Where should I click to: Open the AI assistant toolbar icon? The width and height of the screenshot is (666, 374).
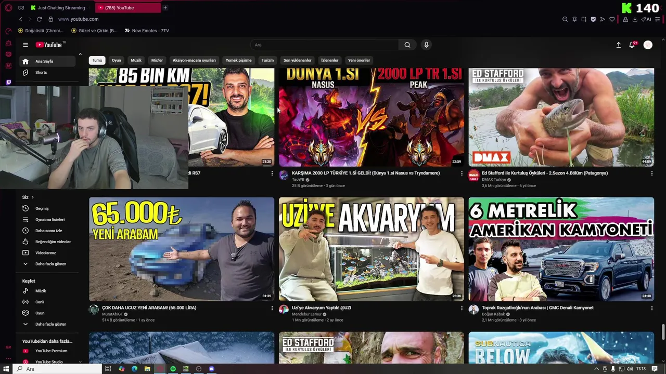[x=647, y=19]
